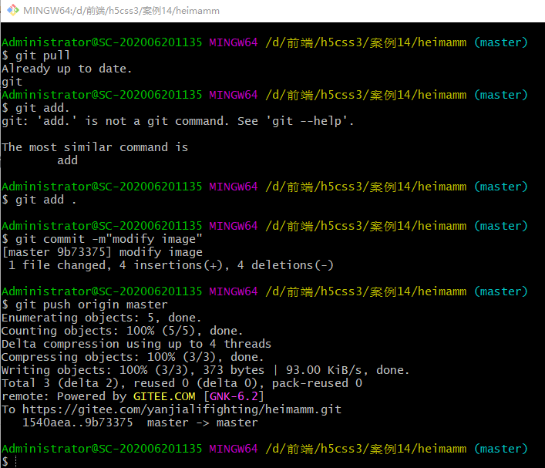The image size is (545, 468).
Task: Click the git commit -m"modify image" line
Action: tap(102, 239)
